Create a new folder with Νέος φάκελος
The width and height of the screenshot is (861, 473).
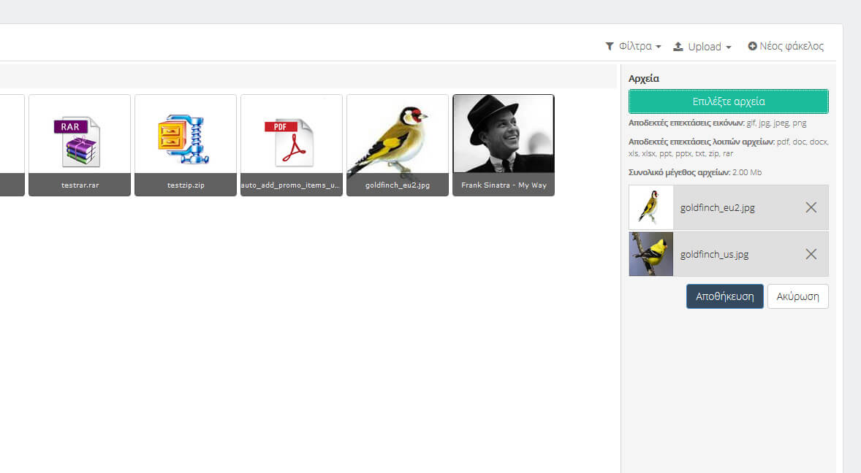(x=786, y=47)
